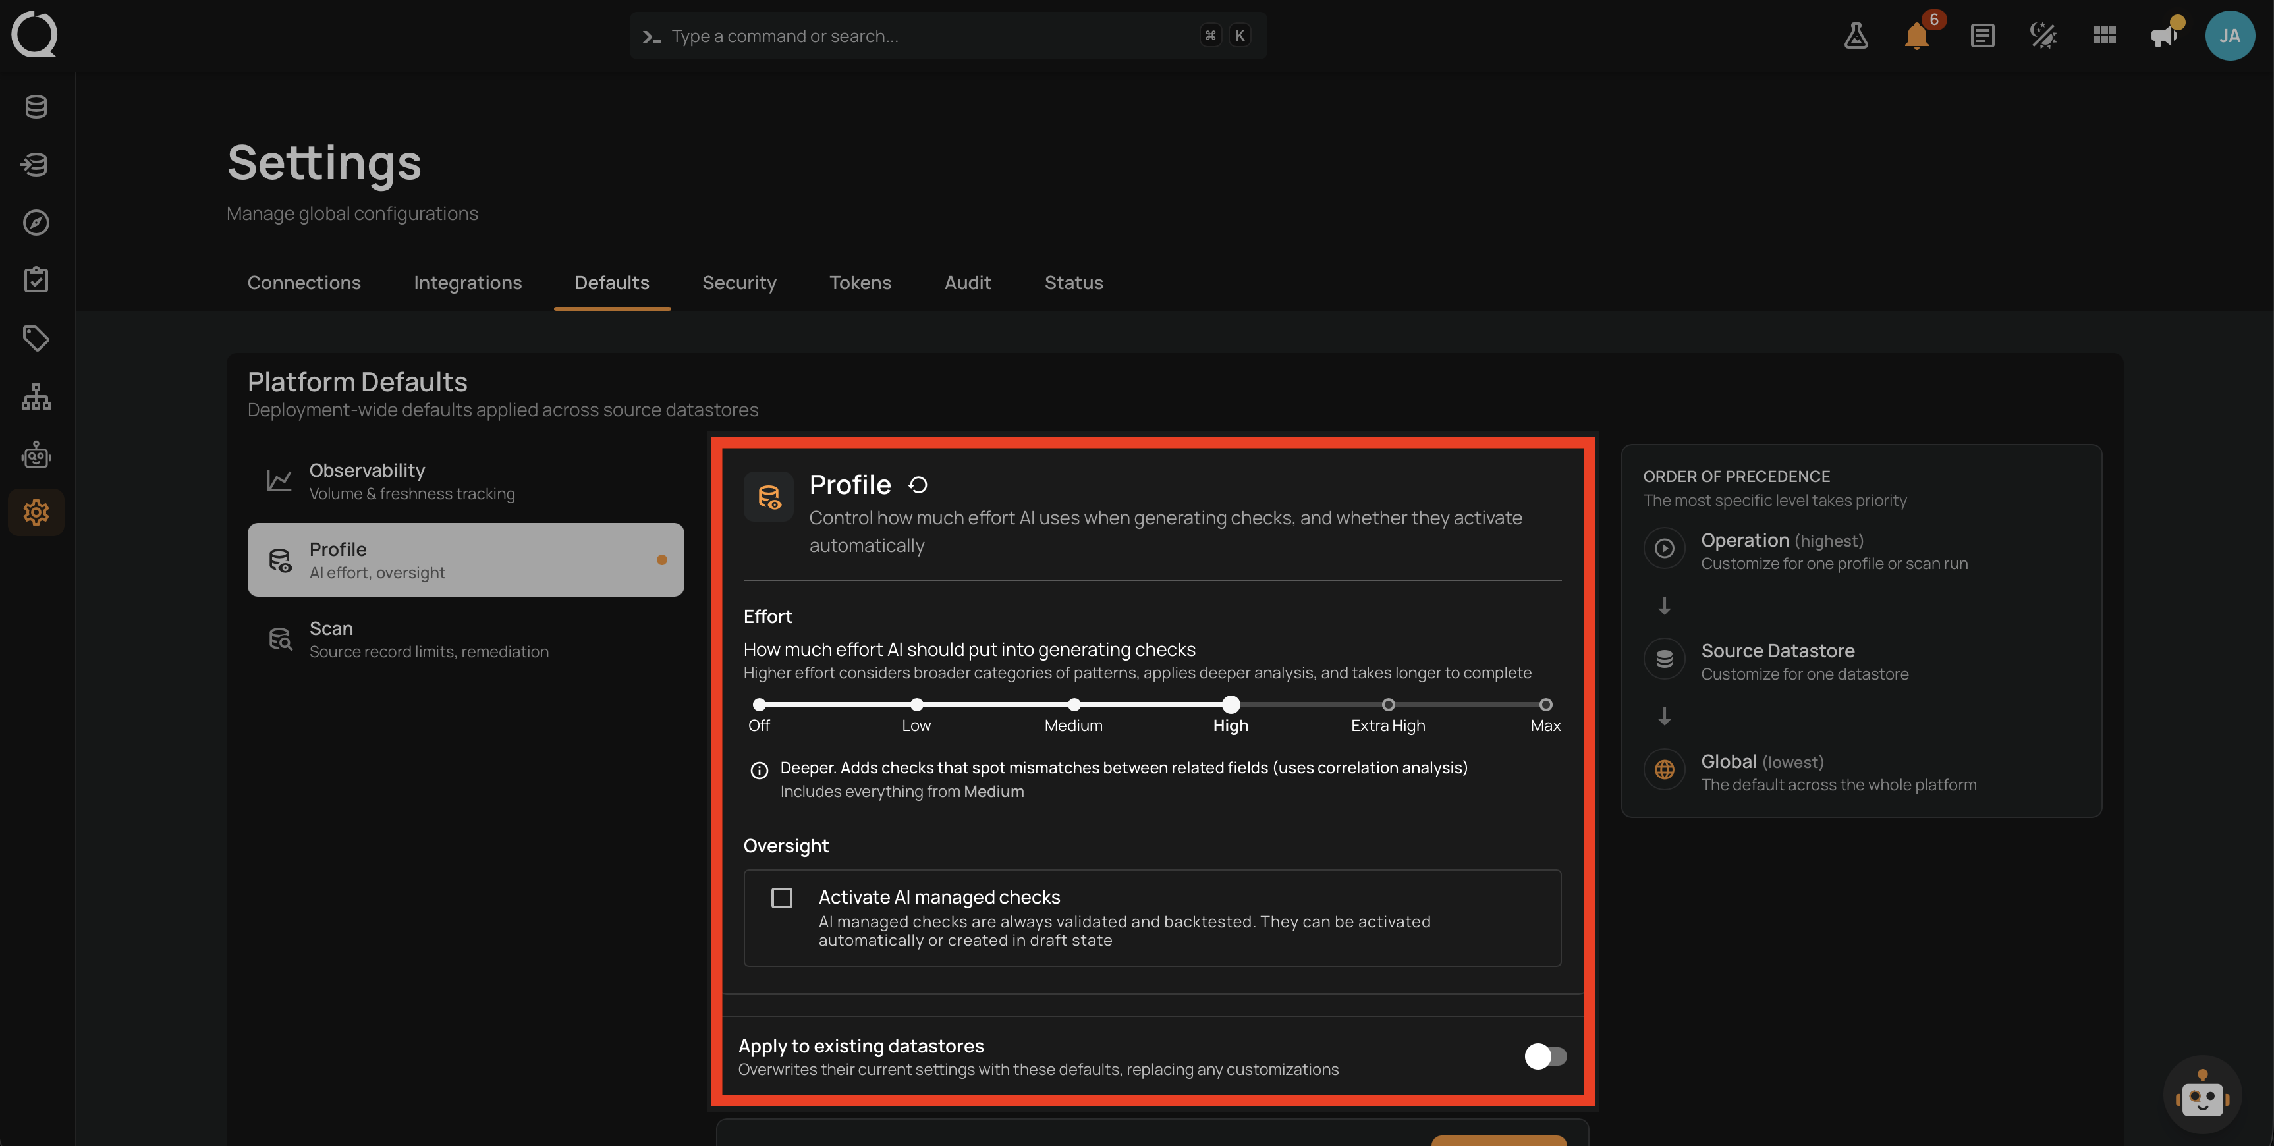Open the Explore compass sidebar icon
This screenshot has height=1146, width=2274.
click(x=36, y=223)
